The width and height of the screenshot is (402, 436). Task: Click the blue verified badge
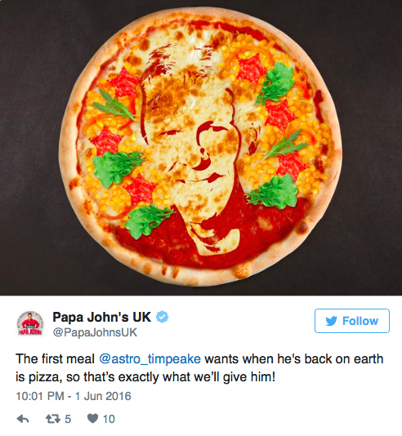point(163,317)
